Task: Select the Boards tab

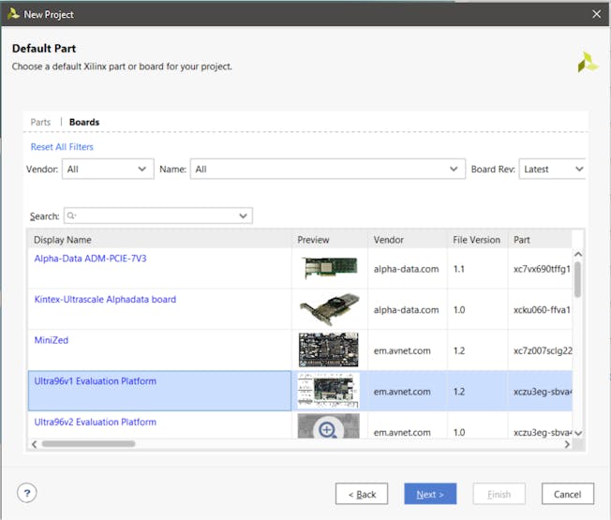Action: click(84, 122)
